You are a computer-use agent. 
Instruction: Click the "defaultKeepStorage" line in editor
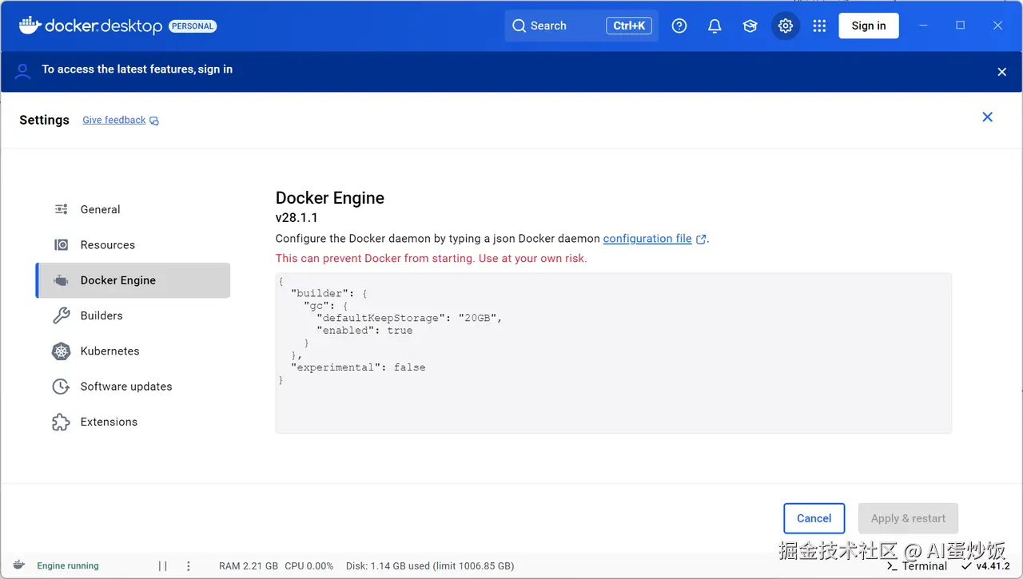(409, 318)
